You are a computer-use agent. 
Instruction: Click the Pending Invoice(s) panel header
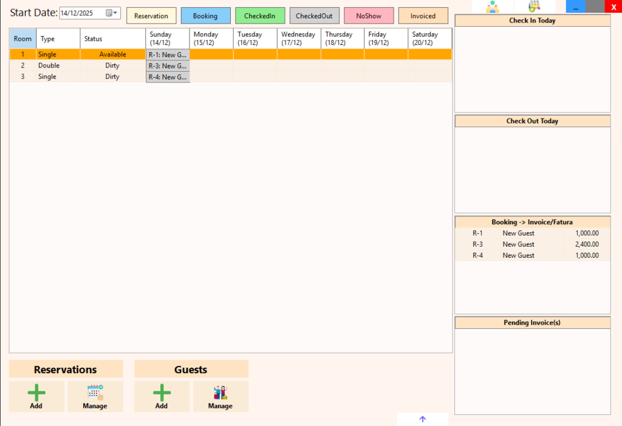tap(532, 322)
